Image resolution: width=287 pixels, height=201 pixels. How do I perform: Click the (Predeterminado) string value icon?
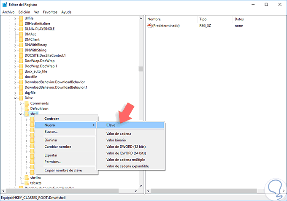pos(149,26)
